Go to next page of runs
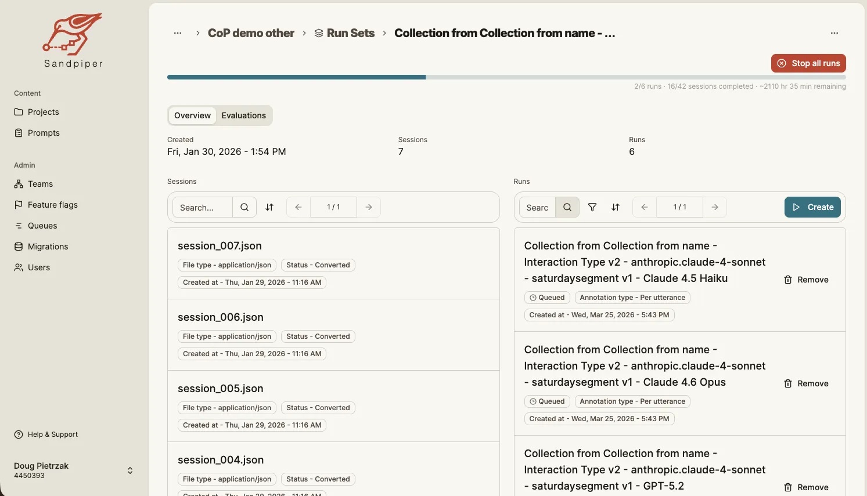 (x=715, y=207)
